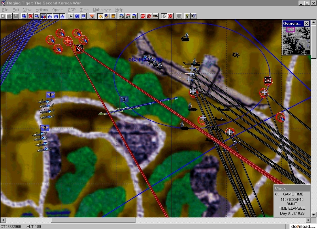The height and width of the screenshot is (229, 317).
Task: Select the eagle flag unit marker
Action: [x=124, y=99]
